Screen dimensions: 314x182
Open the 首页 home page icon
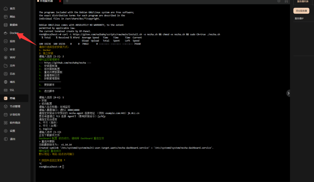pyautogui.click(x=6, y=9)
